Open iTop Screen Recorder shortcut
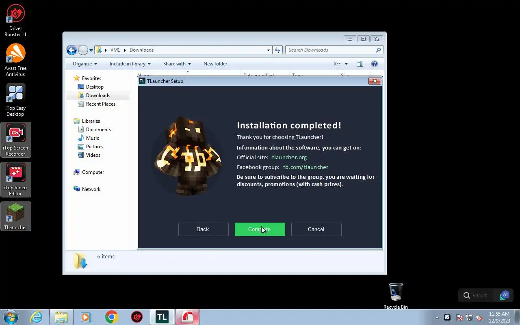 (x=15, y=140)
